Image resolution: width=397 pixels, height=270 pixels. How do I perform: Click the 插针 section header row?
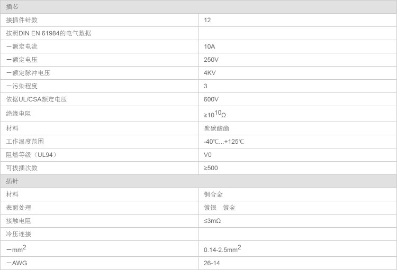tap(198, 181)
